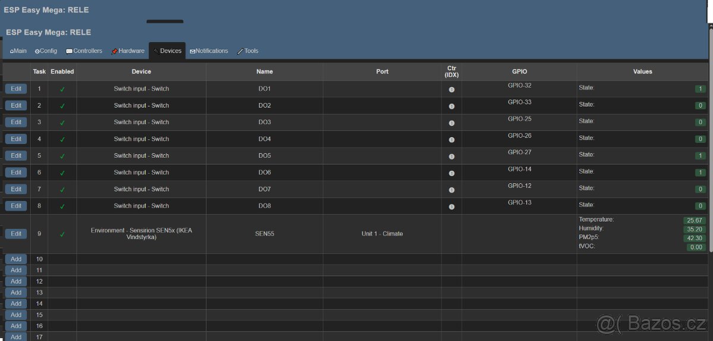Click the controller index icon for DO6
Viewport: 713px width, 341px height.
tap(452, 173)
